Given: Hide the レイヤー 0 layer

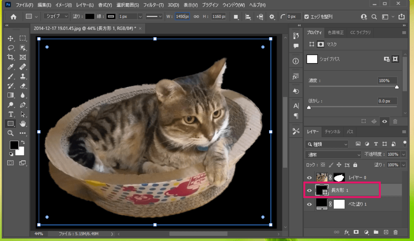Looking at the screenshot, I should (x=309, y=178).
